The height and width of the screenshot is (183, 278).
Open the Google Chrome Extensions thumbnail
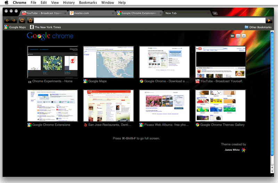pos(52,106)
